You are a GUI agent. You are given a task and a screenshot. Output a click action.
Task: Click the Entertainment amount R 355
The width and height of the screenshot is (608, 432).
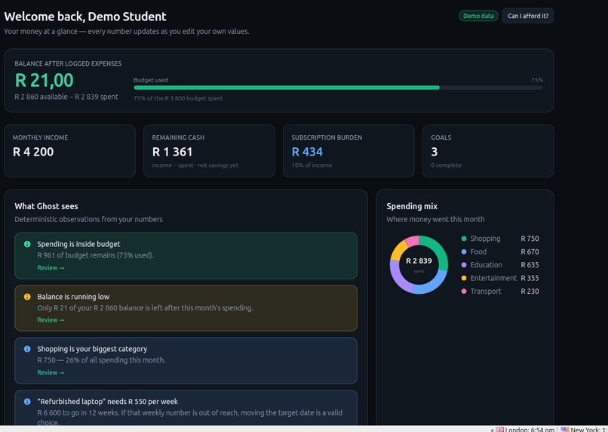(530, 278)
